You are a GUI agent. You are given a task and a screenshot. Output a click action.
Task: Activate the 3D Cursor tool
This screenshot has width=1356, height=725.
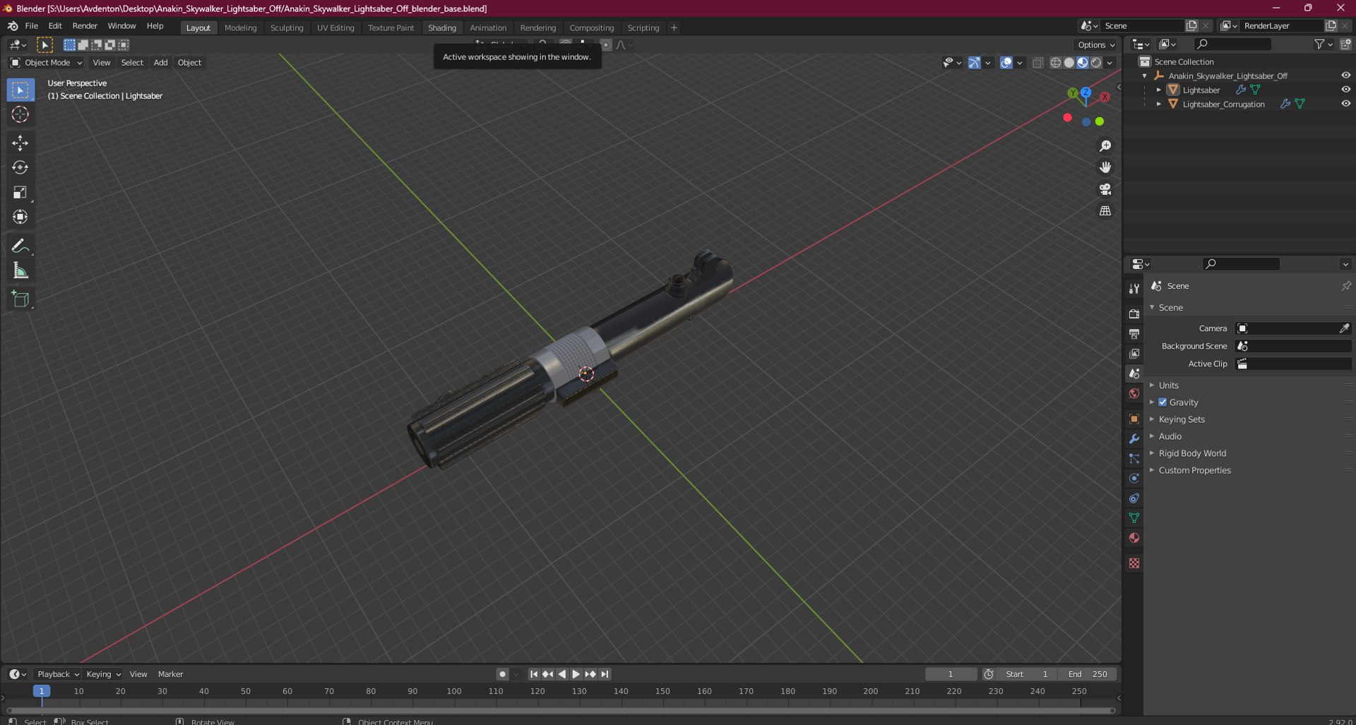[20, 114]
